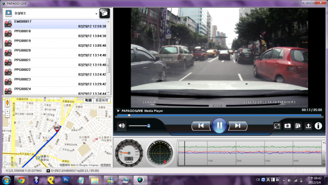Expand the D:\REC folder dropdown
Screen dimensions: 328x185
[96, 14]
